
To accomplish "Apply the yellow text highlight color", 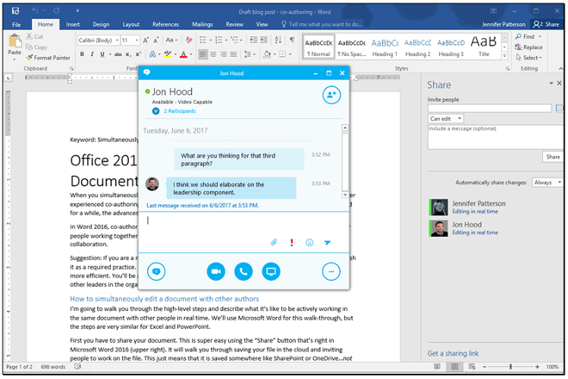I will [x=168, y=55].
